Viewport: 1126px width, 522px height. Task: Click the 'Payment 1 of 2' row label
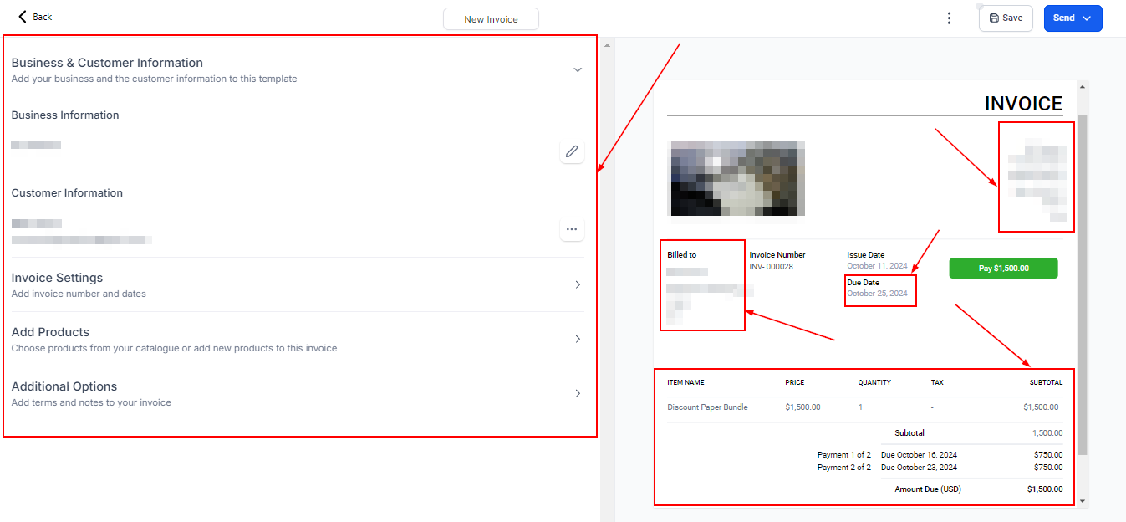(843, 455)
